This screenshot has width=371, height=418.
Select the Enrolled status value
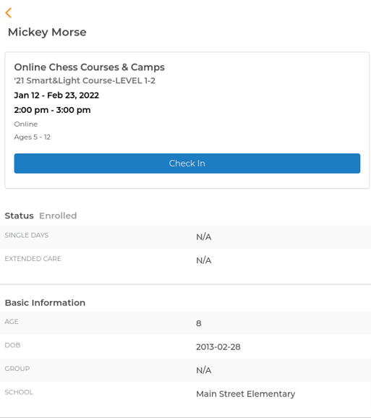point(58,216)
